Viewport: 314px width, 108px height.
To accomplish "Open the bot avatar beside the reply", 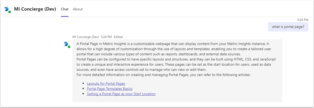I will pyautogui.click(x=66, y=44).
